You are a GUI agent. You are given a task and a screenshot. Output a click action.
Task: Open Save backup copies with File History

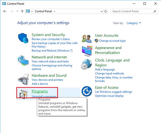55,45
